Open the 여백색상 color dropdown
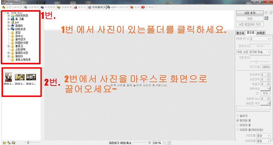 (265, 89)
